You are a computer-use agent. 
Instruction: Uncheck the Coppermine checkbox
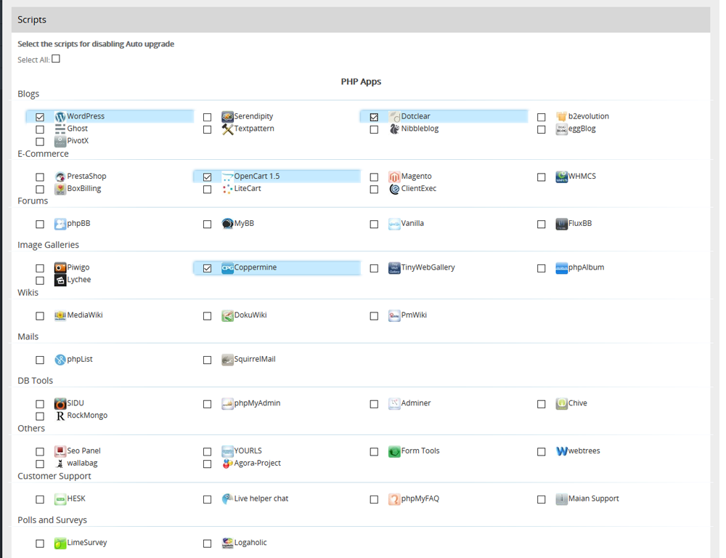pos(207,268)
